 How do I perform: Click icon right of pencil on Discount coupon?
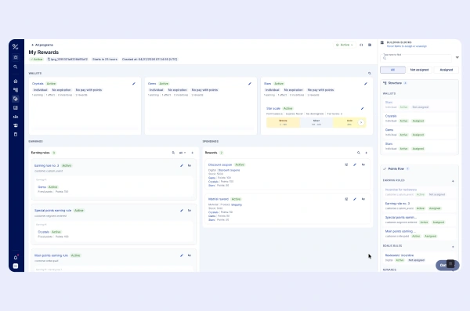pos(363,165)
